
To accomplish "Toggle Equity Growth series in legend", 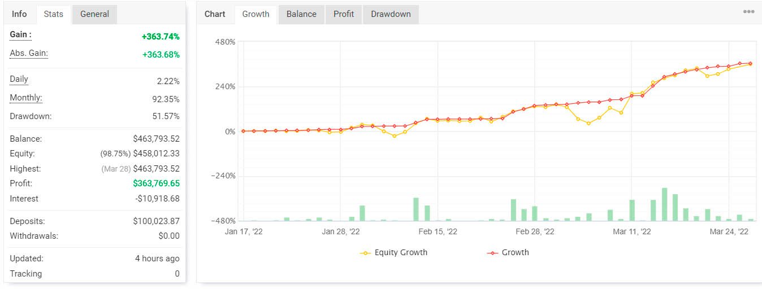I will coord(401,252).
